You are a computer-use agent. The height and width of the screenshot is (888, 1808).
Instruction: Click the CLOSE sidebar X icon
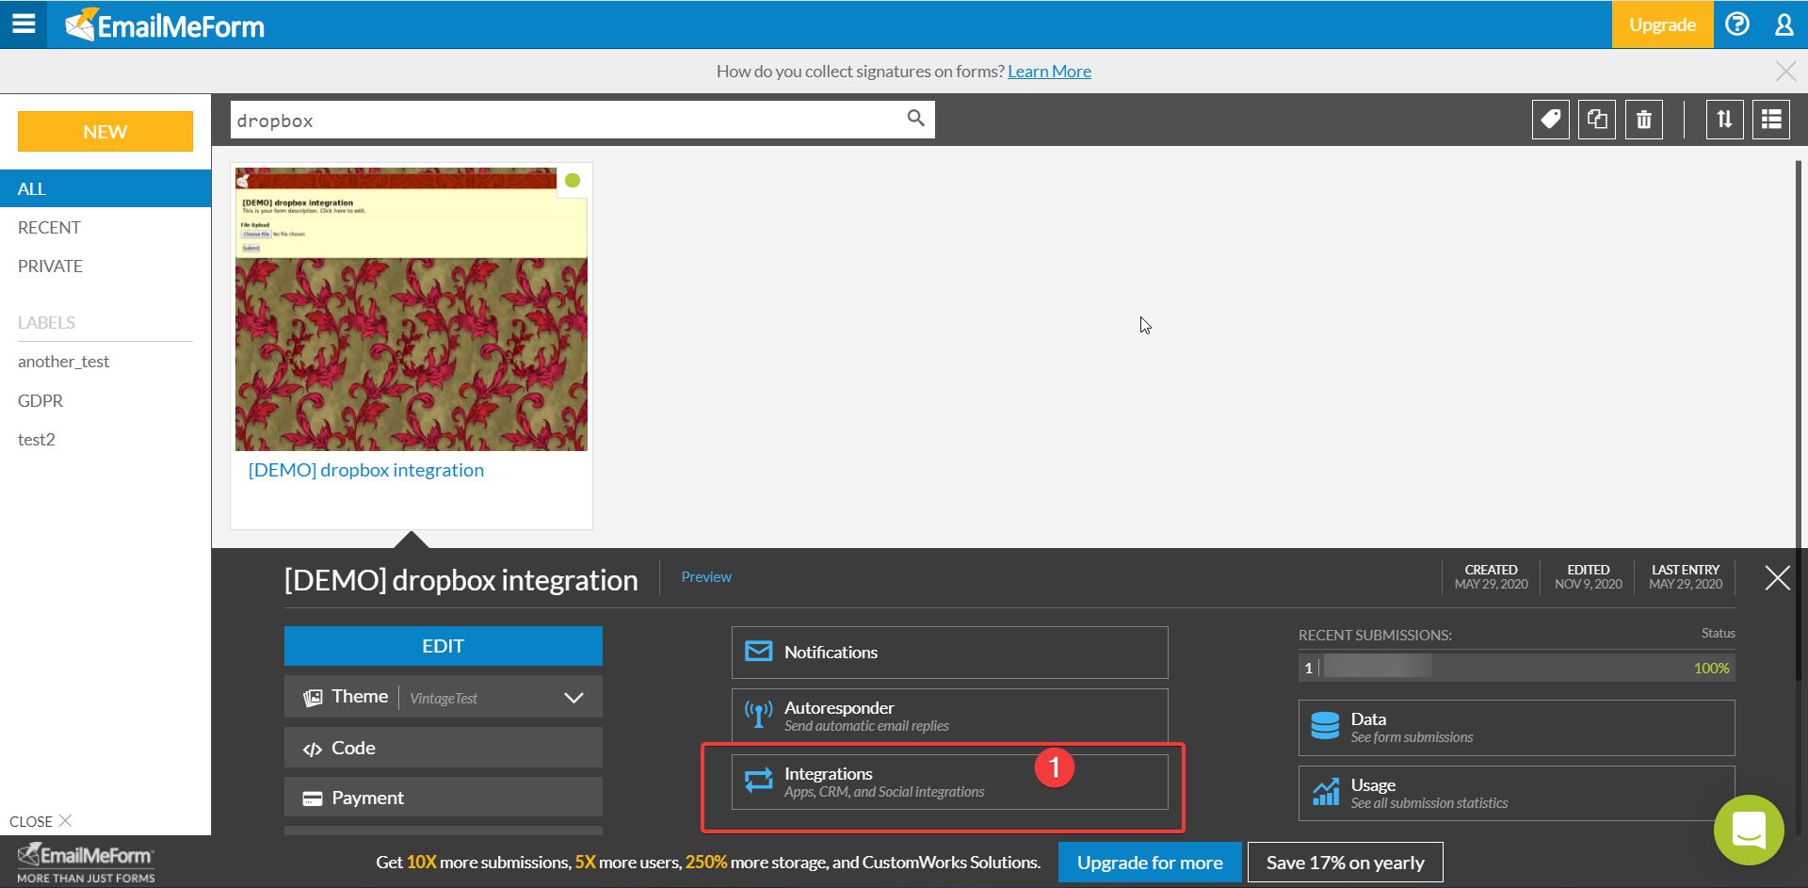point(65,821)
